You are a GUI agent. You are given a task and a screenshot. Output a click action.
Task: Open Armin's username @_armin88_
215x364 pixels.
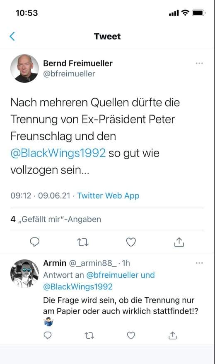(93, 263)
